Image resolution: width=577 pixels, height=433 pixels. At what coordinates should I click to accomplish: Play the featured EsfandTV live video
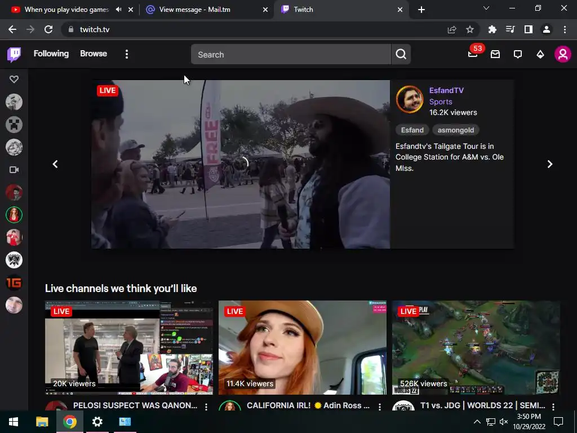pyautogui.click(x=241, y=164)
